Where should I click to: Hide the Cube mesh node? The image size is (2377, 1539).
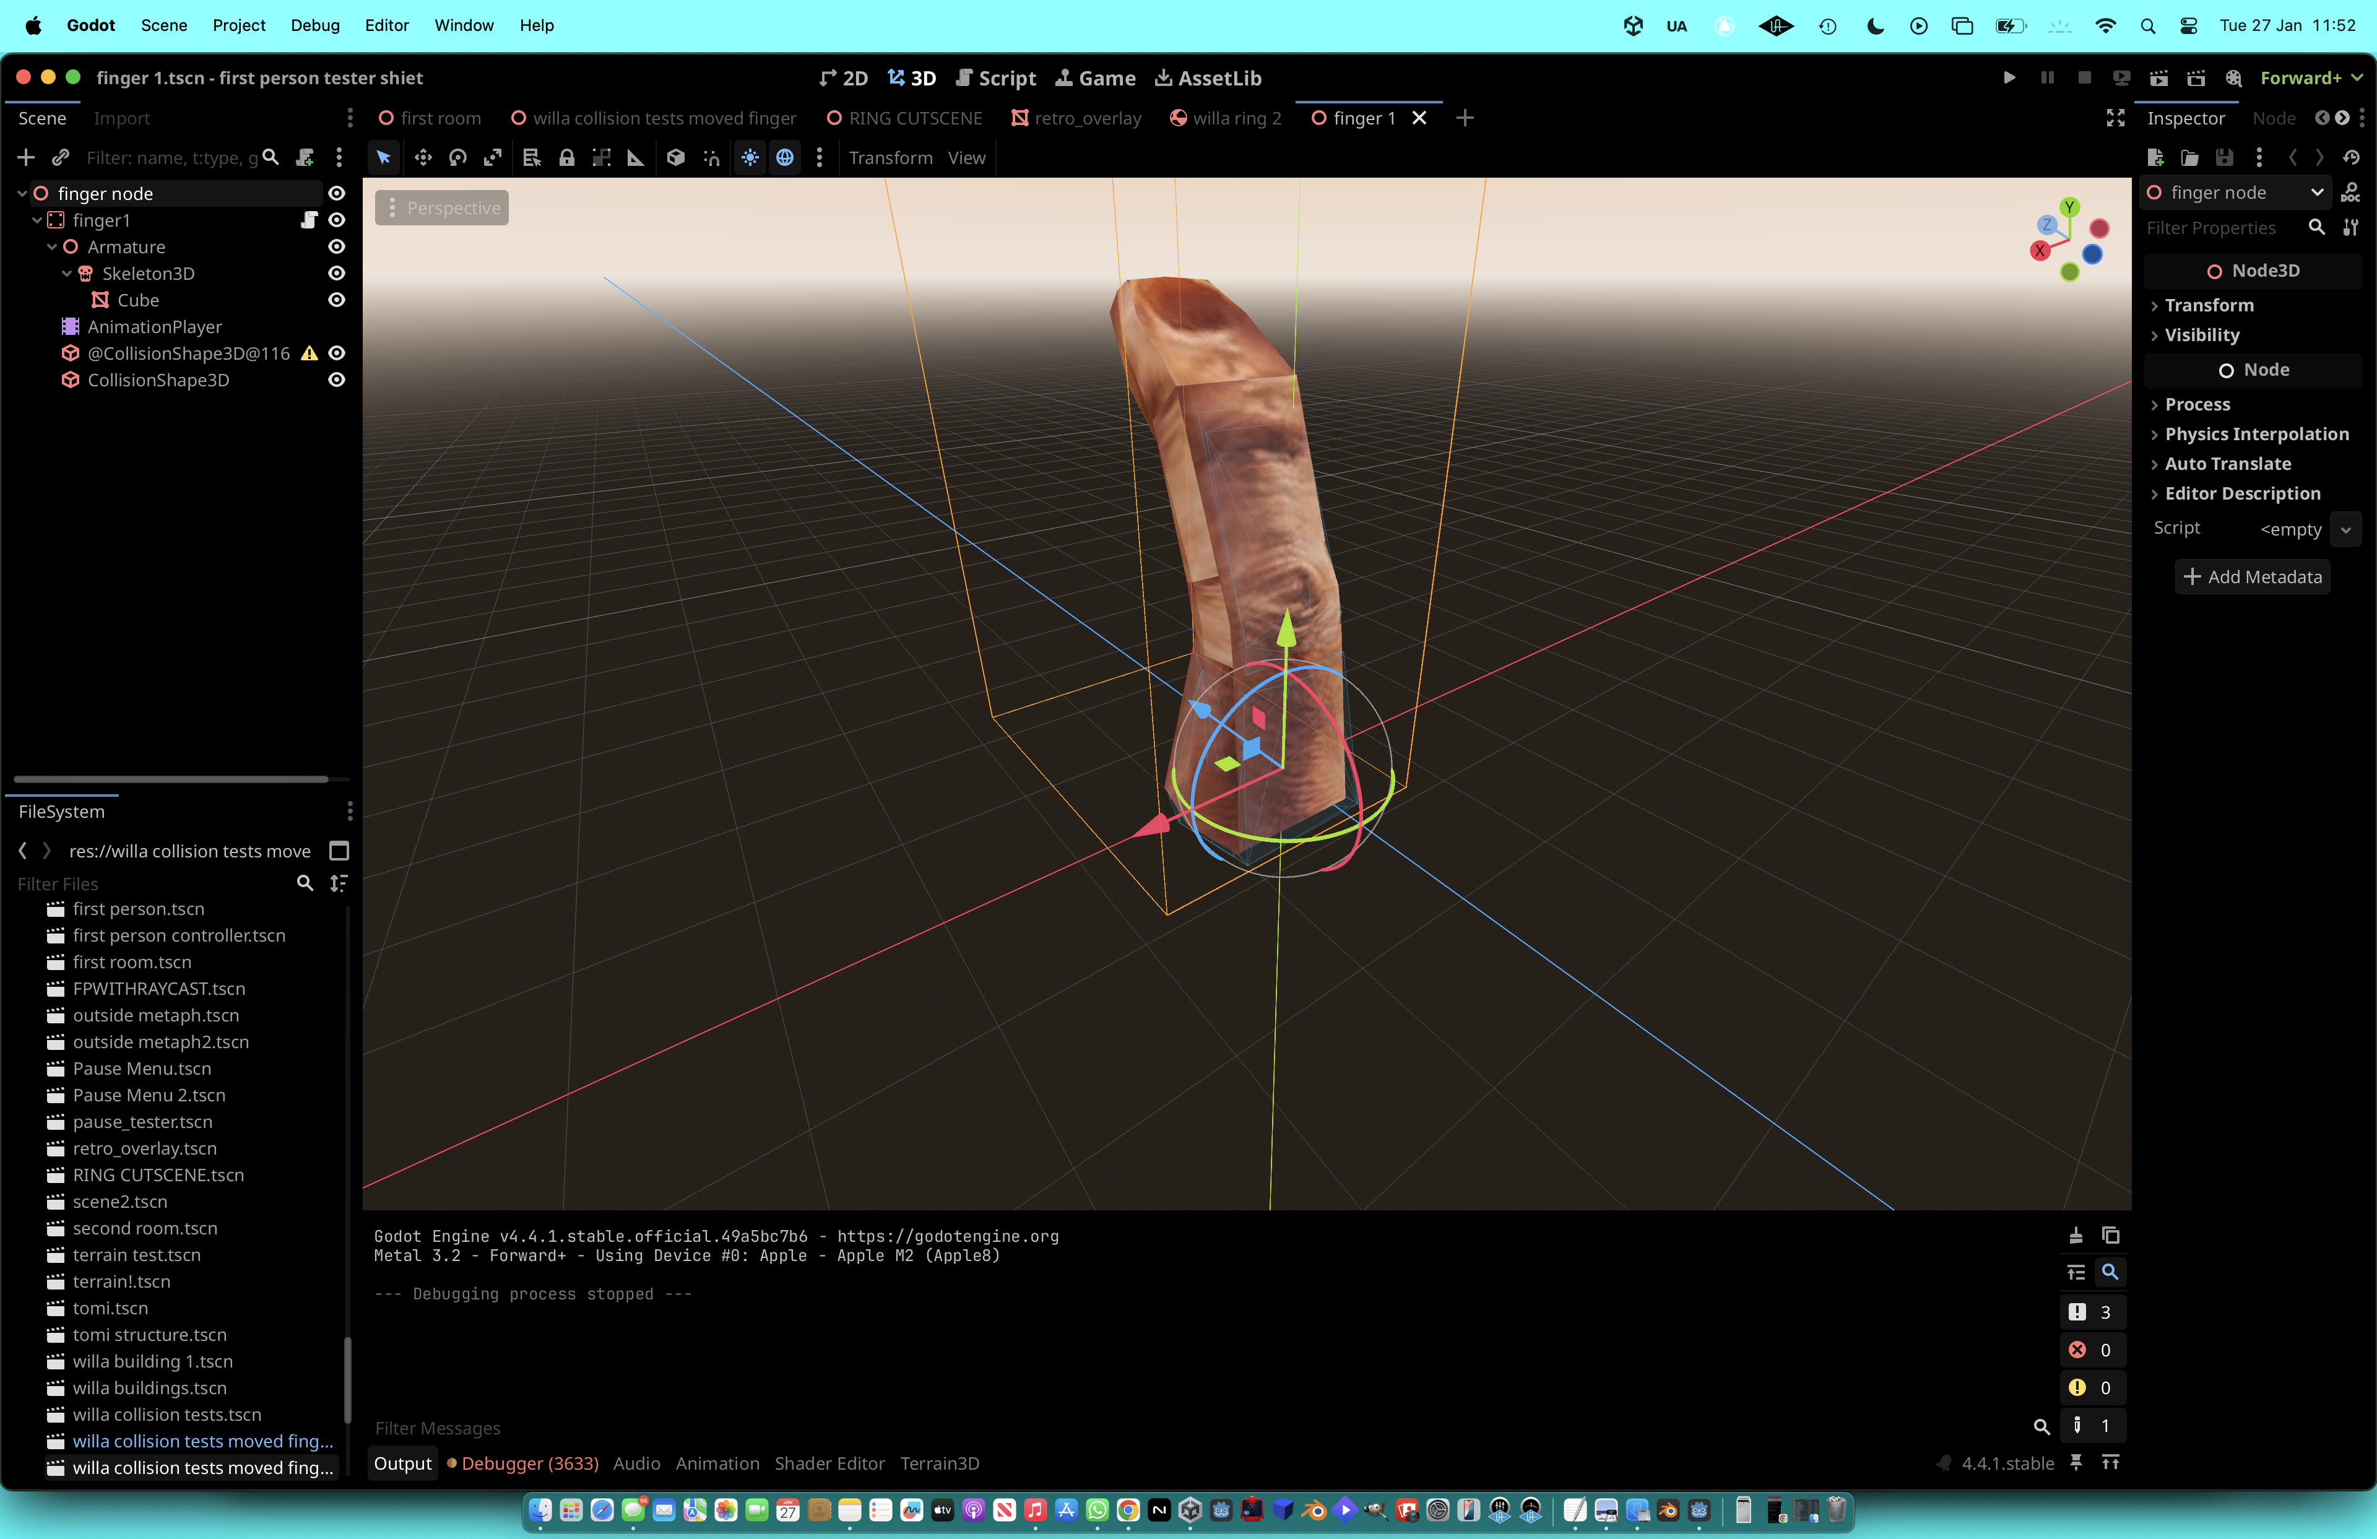(x=337, y=300)
